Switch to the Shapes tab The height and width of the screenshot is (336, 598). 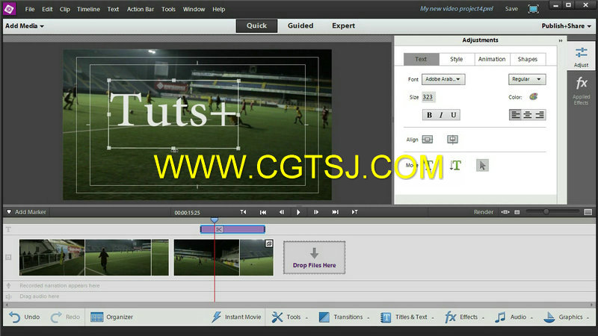(x=528, y=59)
